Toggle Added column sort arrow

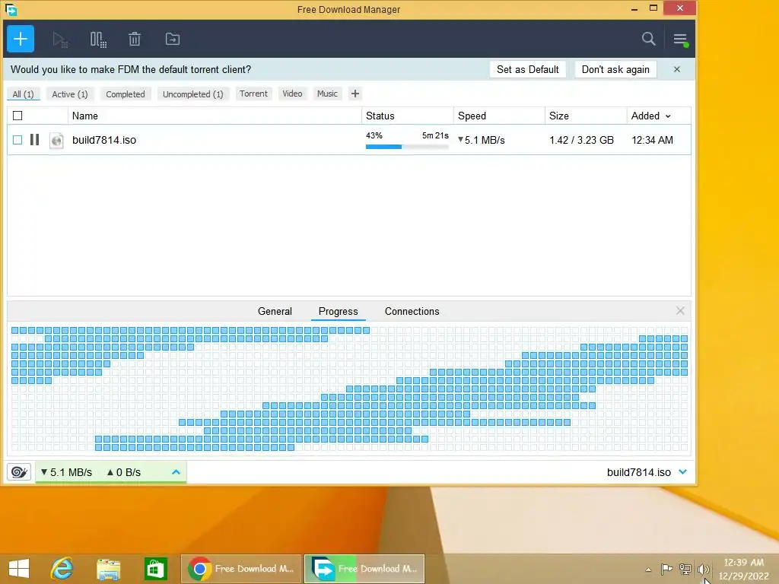(x=668, y=116)
